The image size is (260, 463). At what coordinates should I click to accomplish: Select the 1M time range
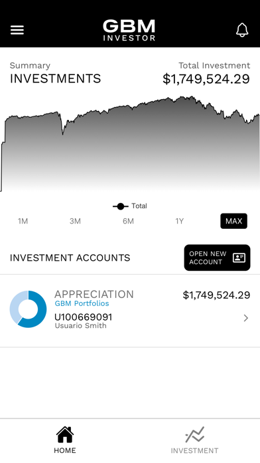[23, 221]
